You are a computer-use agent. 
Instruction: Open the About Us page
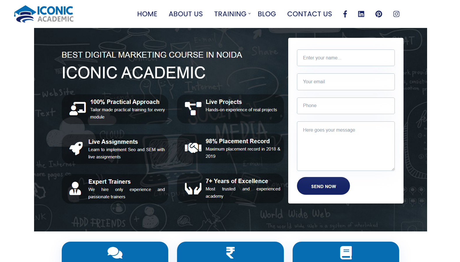(x=186, y=14)
